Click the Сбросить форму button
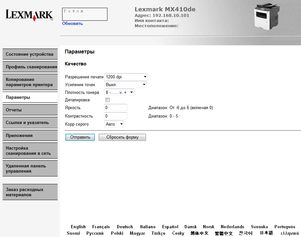This screenshot has height=237, width=301. pos(122,137)
